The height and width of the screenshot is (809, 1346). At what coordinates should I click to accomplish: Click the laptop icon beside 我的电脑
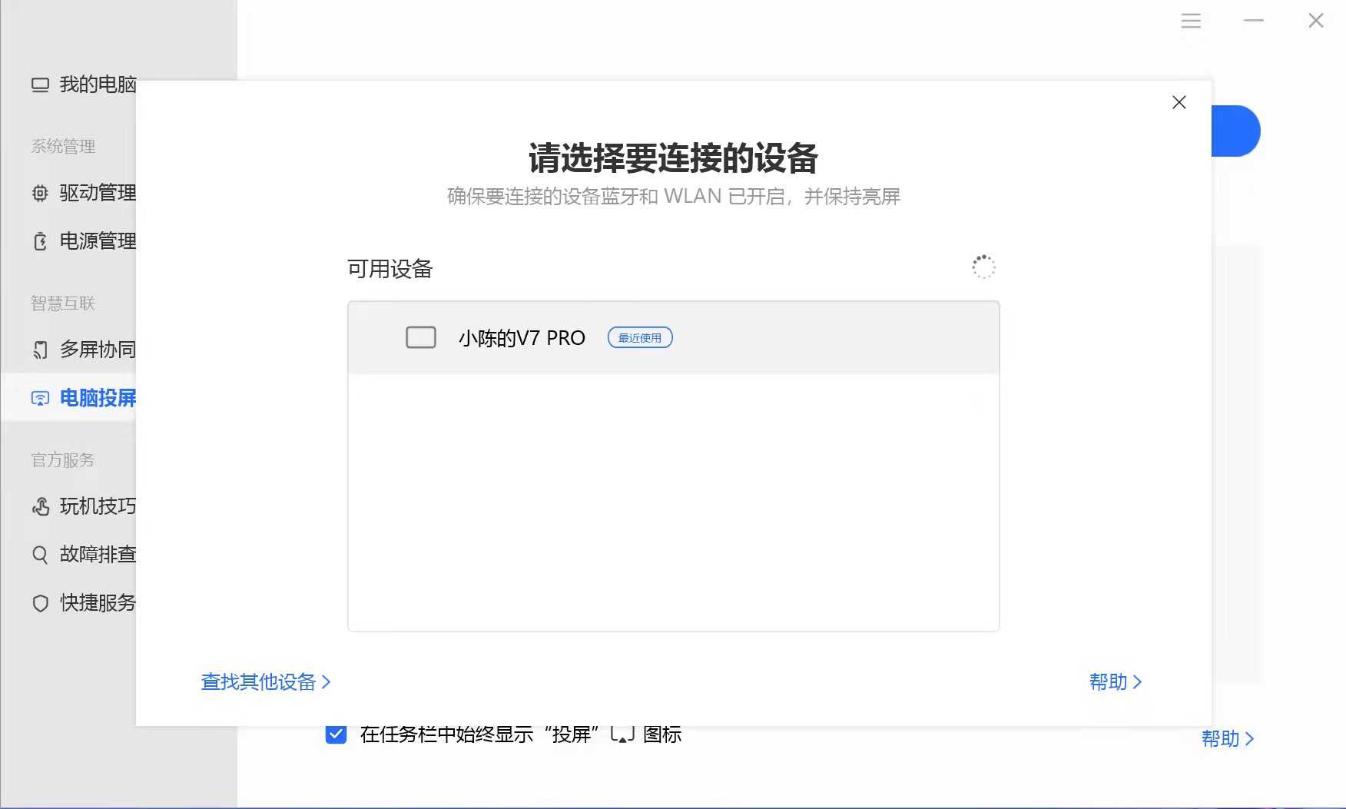[x=40, y=85]
